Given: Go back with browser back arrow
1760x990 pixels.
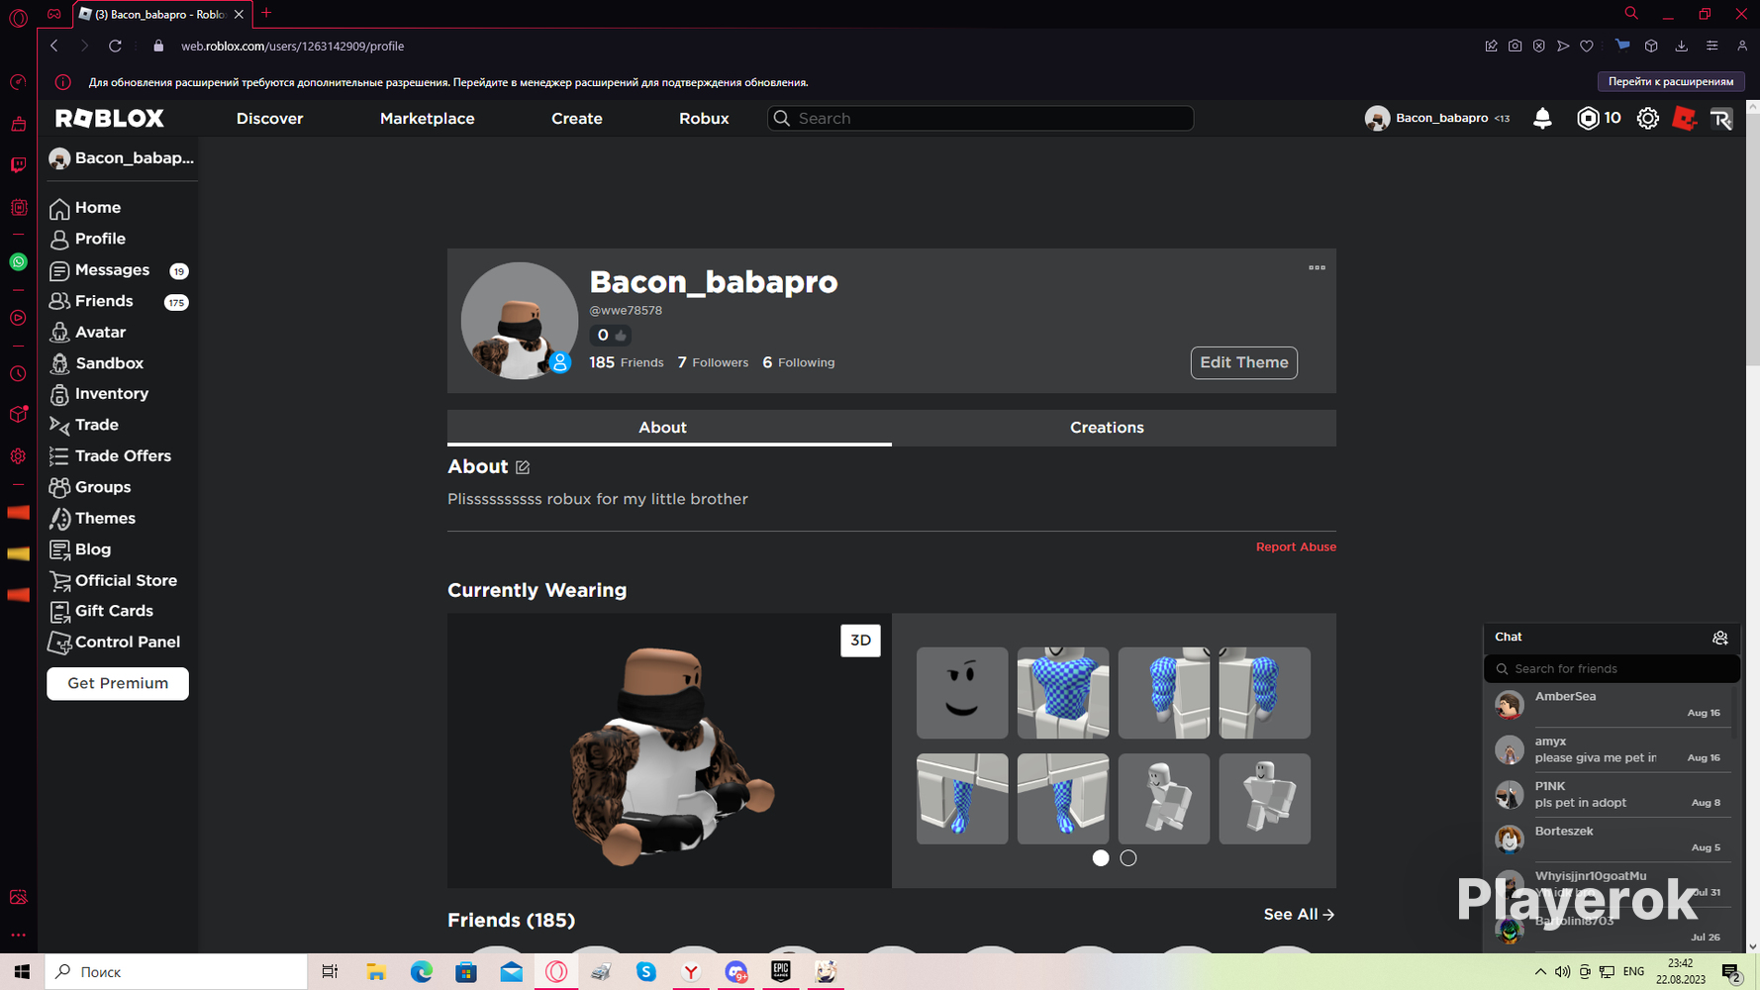Looking at the screenshot, I should coord(54,46).
